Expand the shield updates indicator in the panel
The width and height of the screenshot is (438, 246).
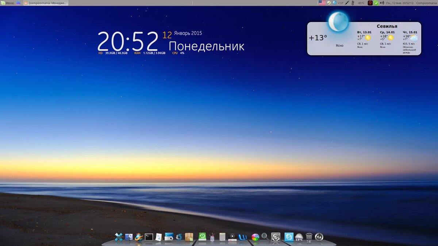click(x=329, y=3)
